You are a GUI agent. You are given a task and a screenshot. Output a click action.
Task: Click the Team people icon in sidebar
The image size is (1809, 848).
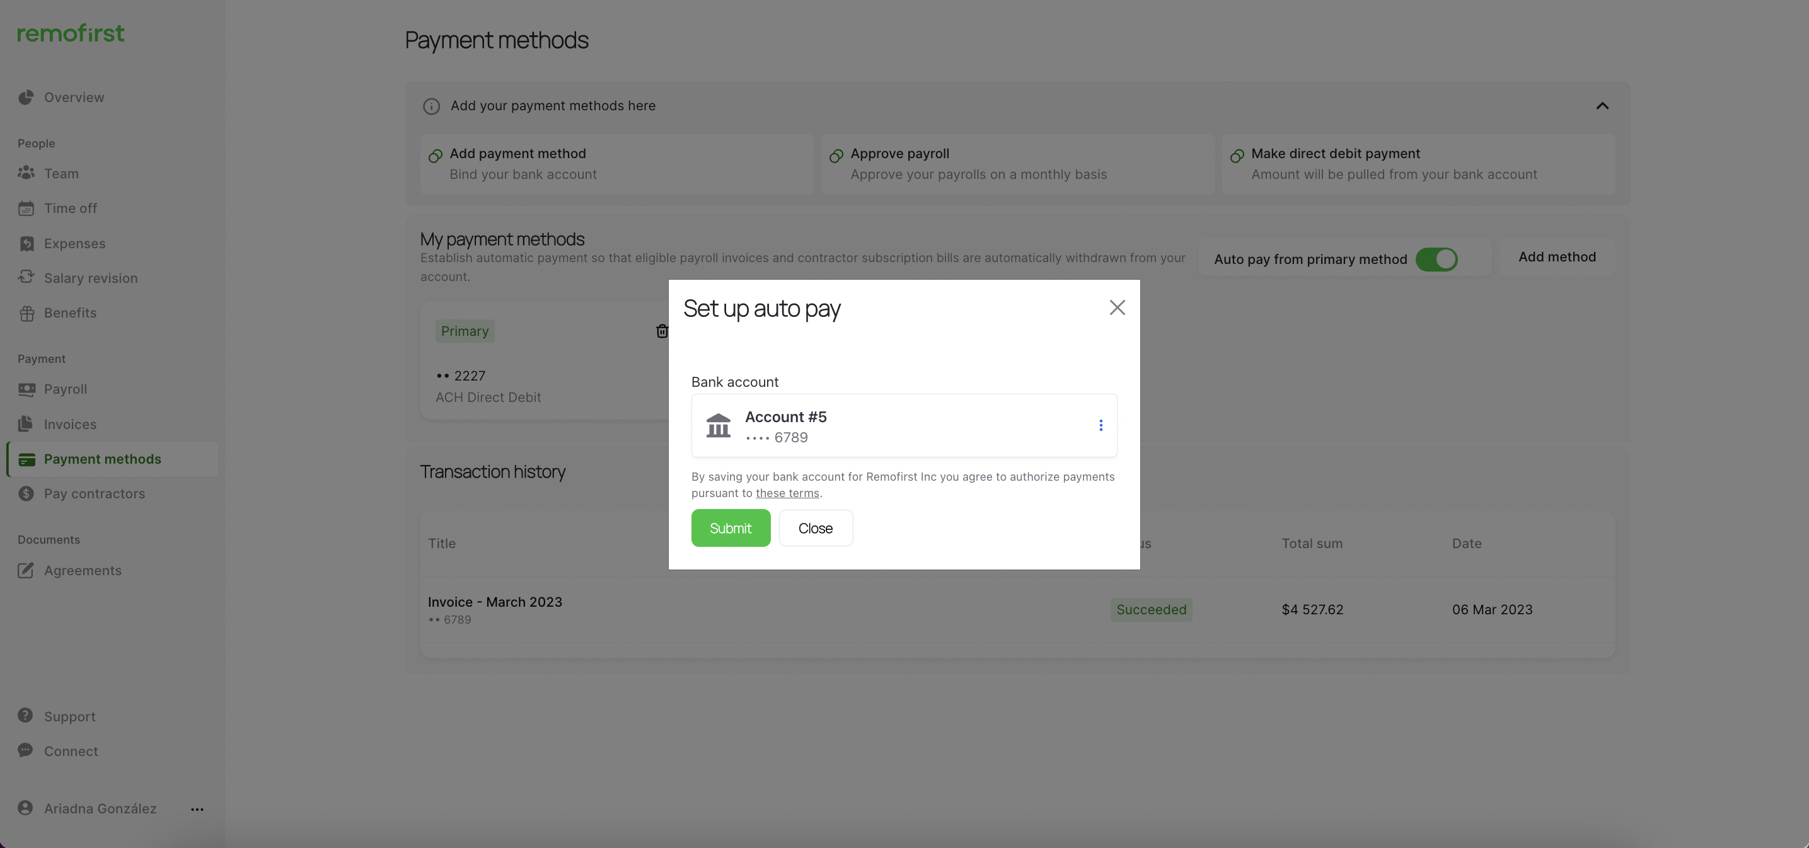click(26, 173)
